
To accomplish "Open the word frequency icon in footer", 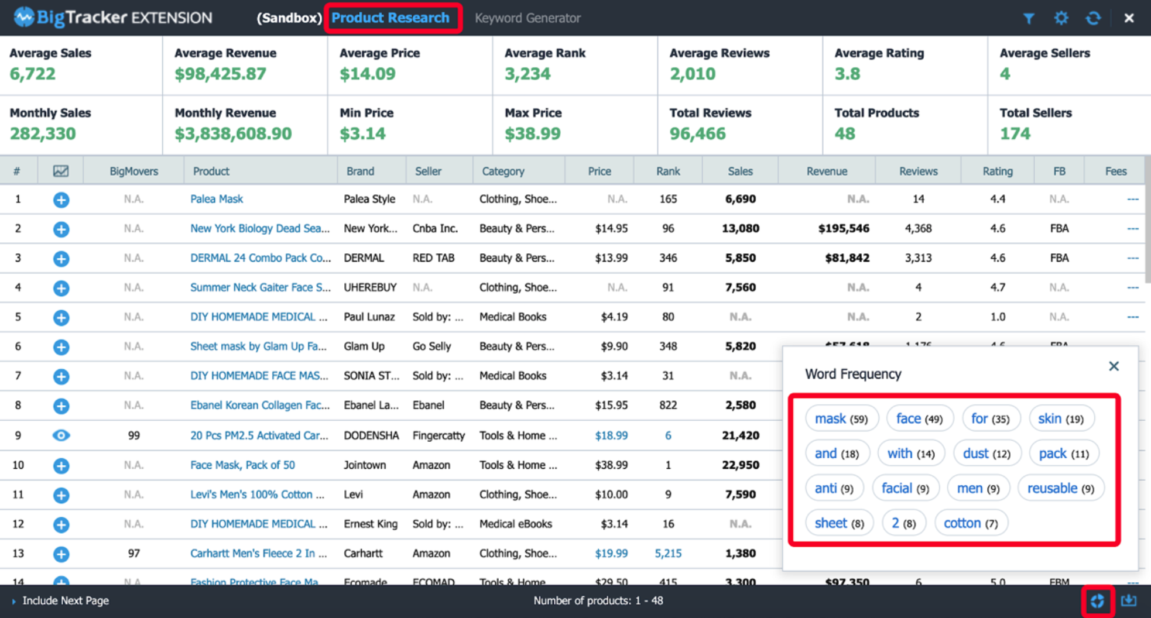I will (x=1097, y=600).
